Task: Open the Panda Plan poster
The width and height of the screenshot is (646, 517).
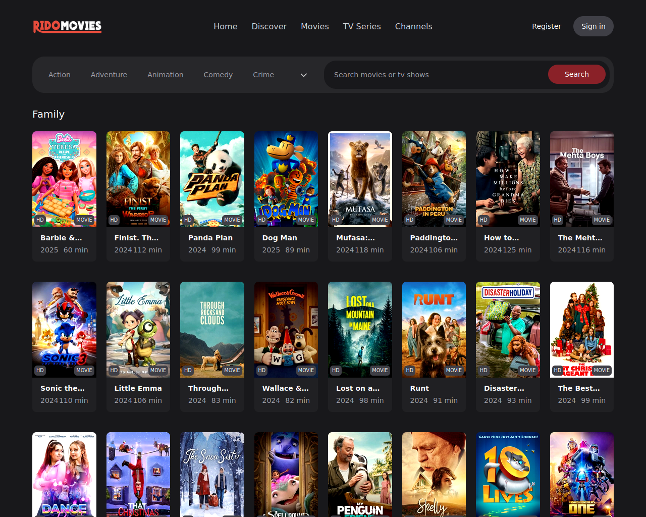Action: tap(212, 179)
